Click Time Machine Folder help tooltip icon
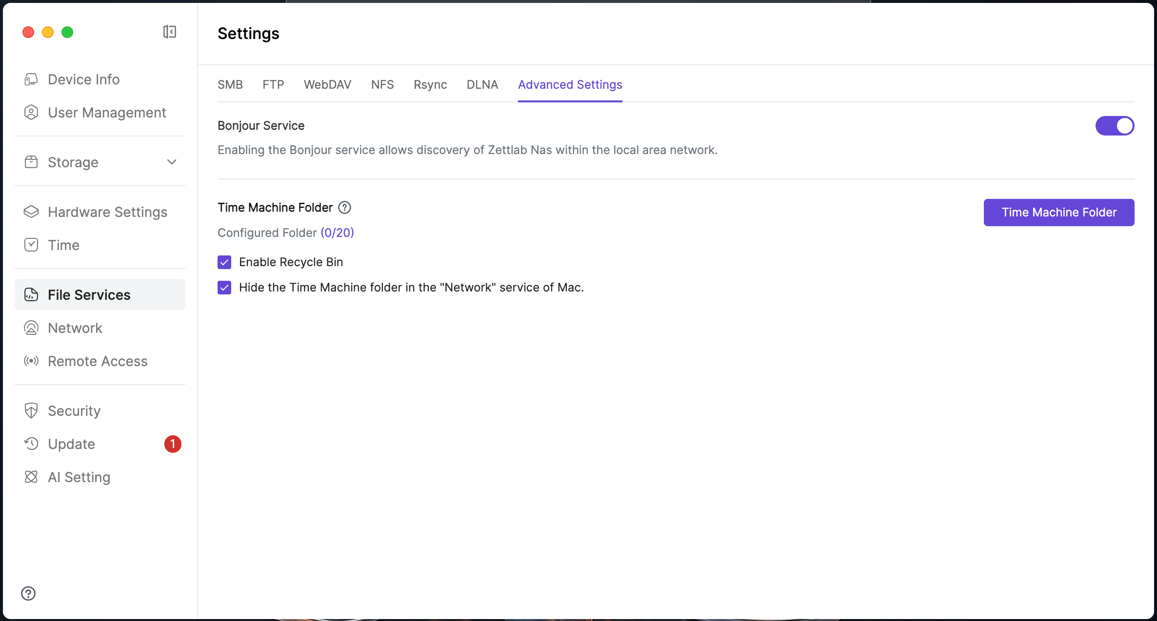Image resolution: width=1157 pixels, height=621 pixels. [344, 208]
